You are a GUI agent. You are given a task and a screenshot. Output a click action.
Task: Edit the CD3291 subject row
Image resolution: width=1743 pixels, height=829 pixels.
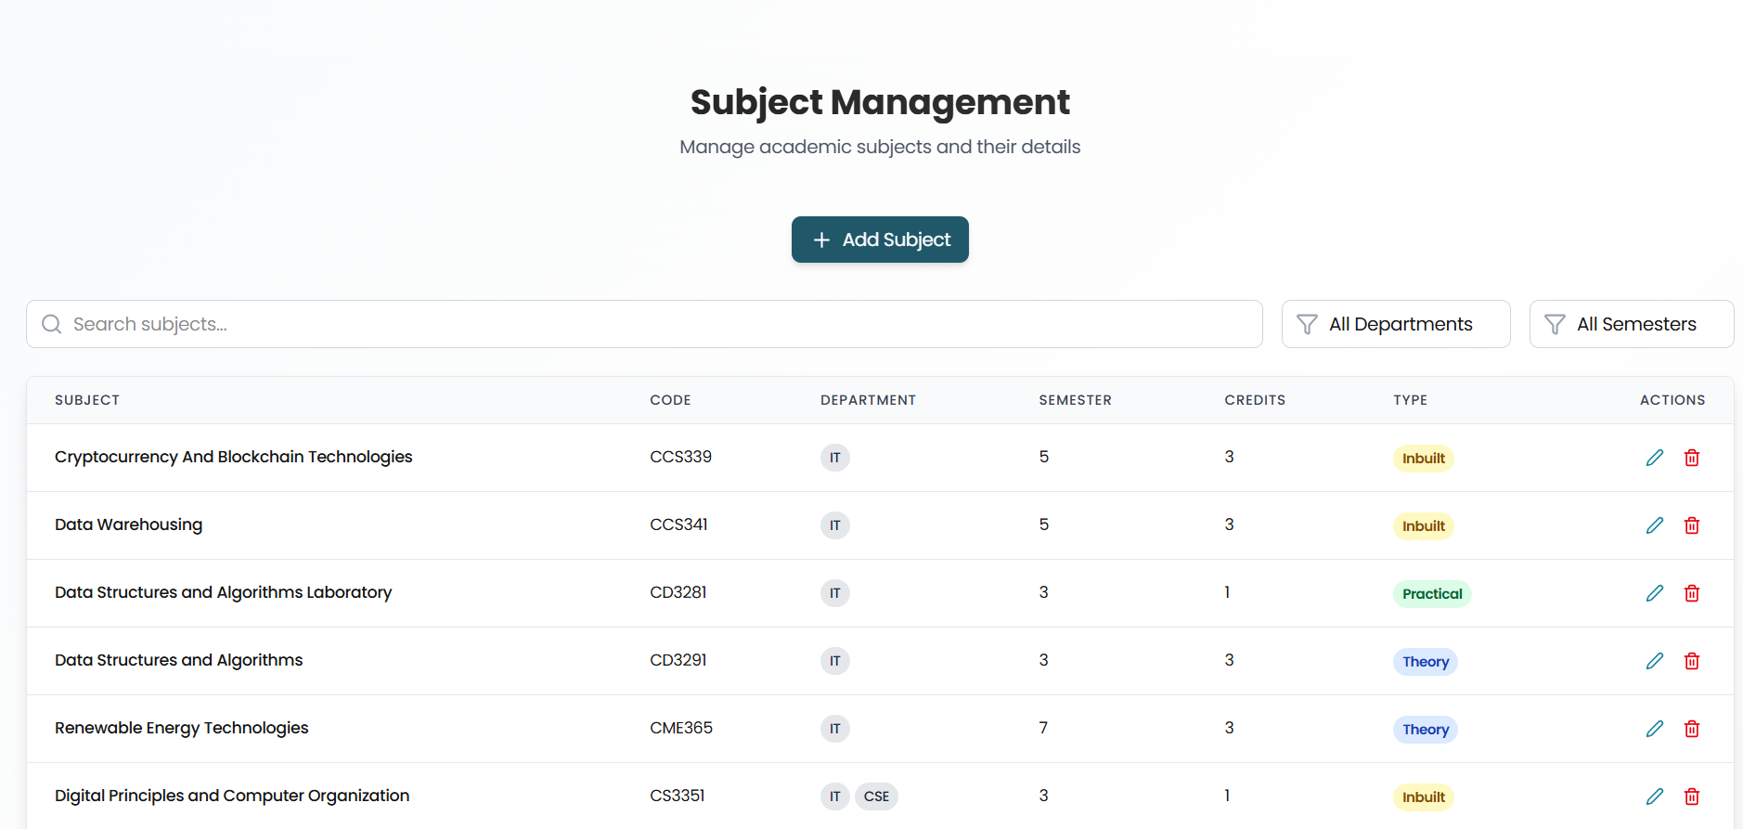(x=1655, y=661)
